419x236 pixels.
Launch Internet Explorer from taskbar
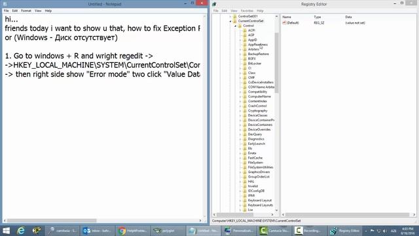tap(21, 231)
